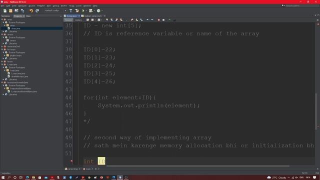Click the Last Edit editor icon
320x180 pixels.
pyautogui.click(x=88, y=20)
